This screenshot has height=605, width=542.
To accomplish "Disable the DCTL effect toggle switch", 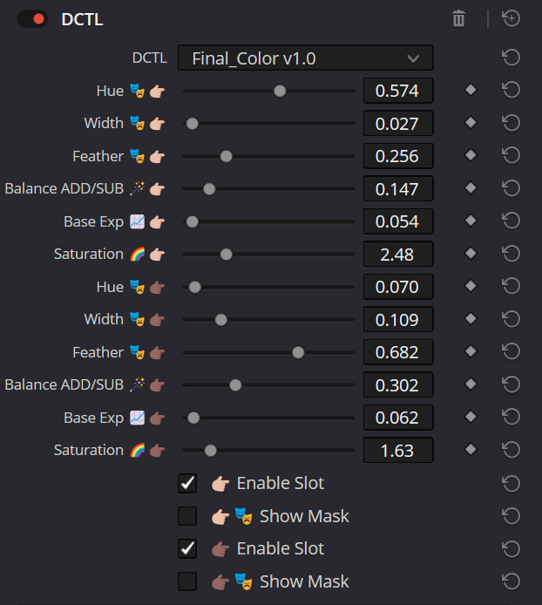I will [x=32, y=19].
